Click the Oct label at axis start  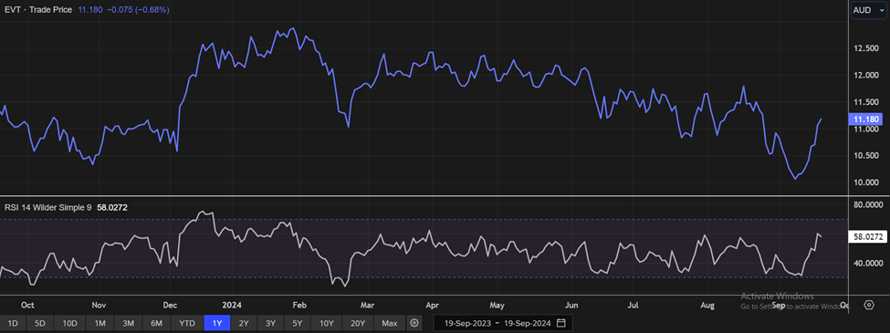(x=28, y=306)
